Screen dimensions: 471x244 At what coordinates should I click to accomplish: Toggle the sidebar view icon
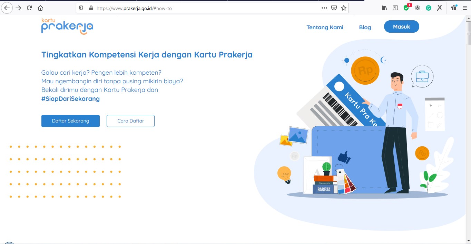pos(395,8)
